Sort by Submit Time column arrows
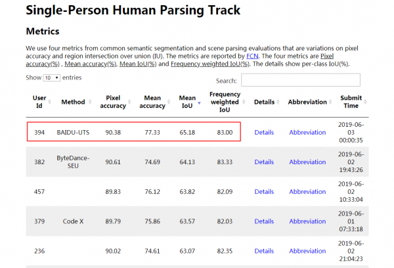This screenshot has height=268, width=394. tap(365, 102)
